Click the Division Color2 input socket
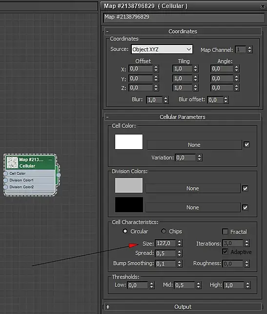 point(5,187)
